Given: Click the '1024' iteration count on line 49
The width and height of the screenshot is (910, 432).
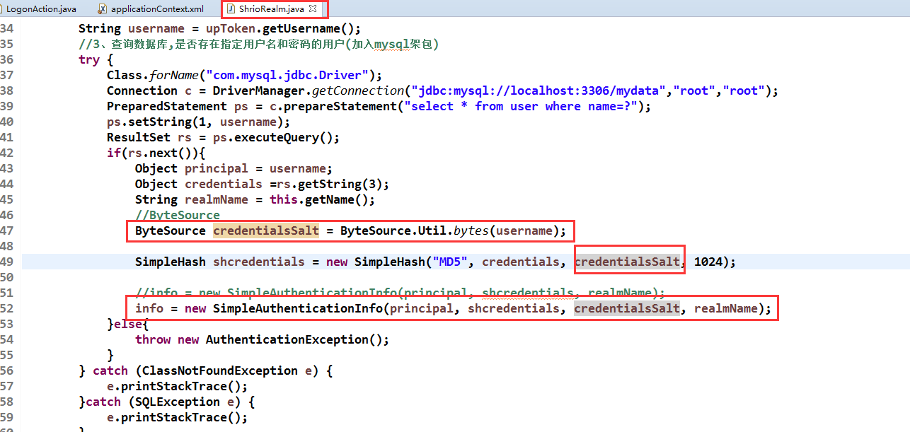Looking at the screenshot, I should (708, 262).
